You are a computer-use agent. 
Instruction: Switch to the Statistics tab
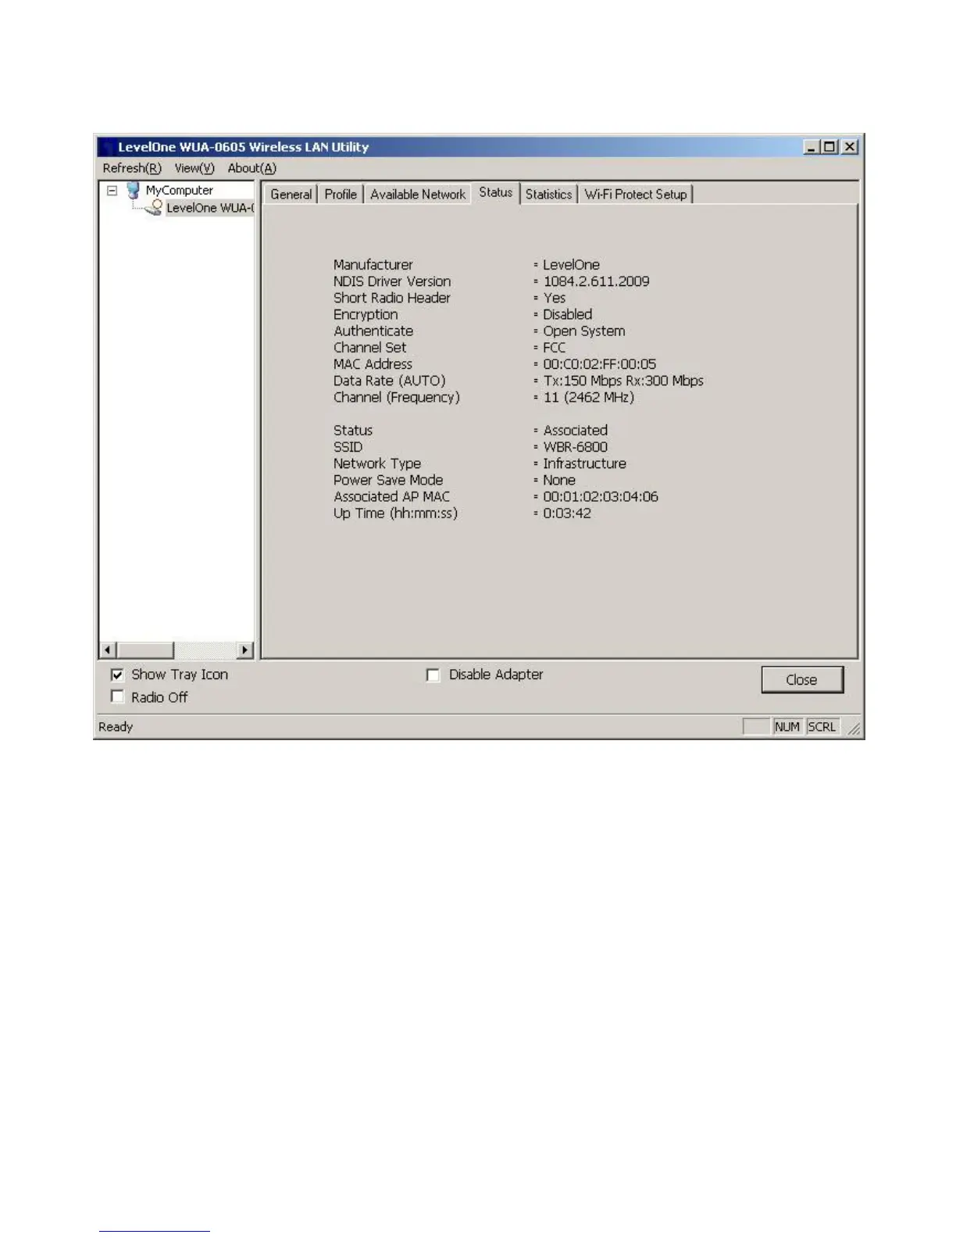548,195
